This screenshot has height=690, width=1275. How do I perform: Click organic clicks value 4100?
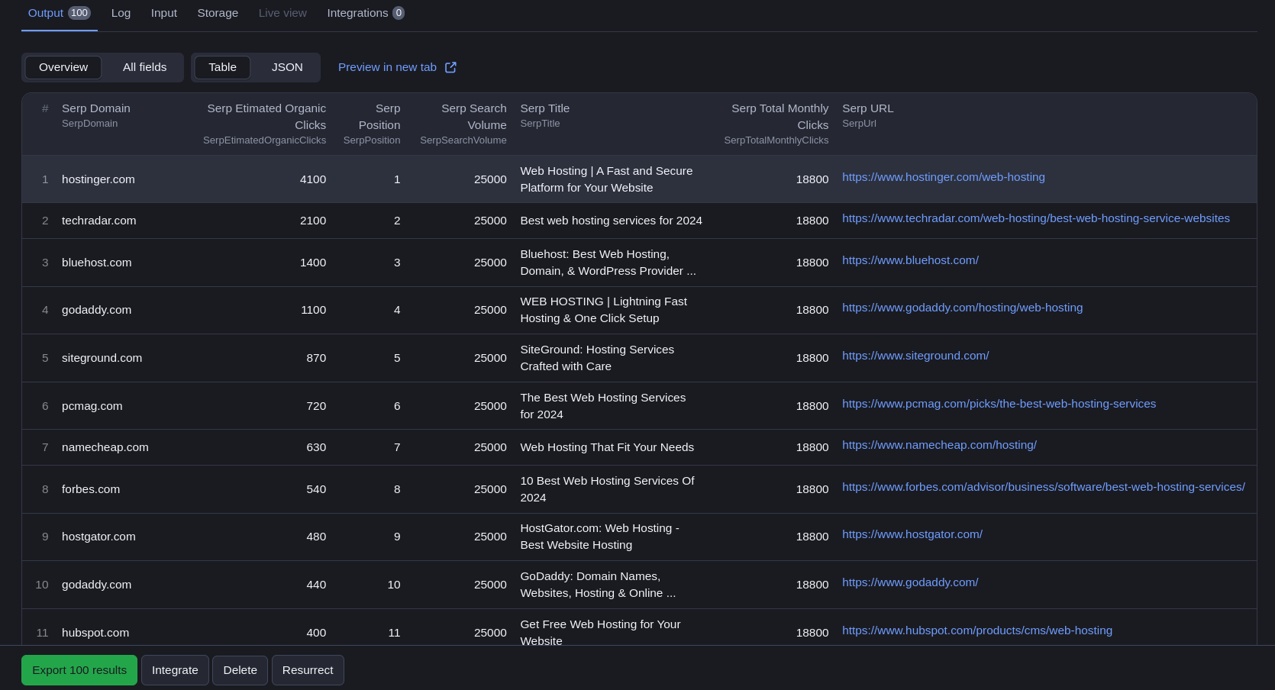tap(313, 179)
